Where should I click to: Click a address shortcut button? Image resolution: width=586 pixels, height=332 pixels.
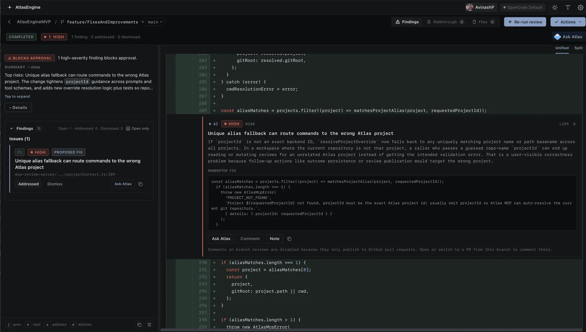(x=56, y=325)
